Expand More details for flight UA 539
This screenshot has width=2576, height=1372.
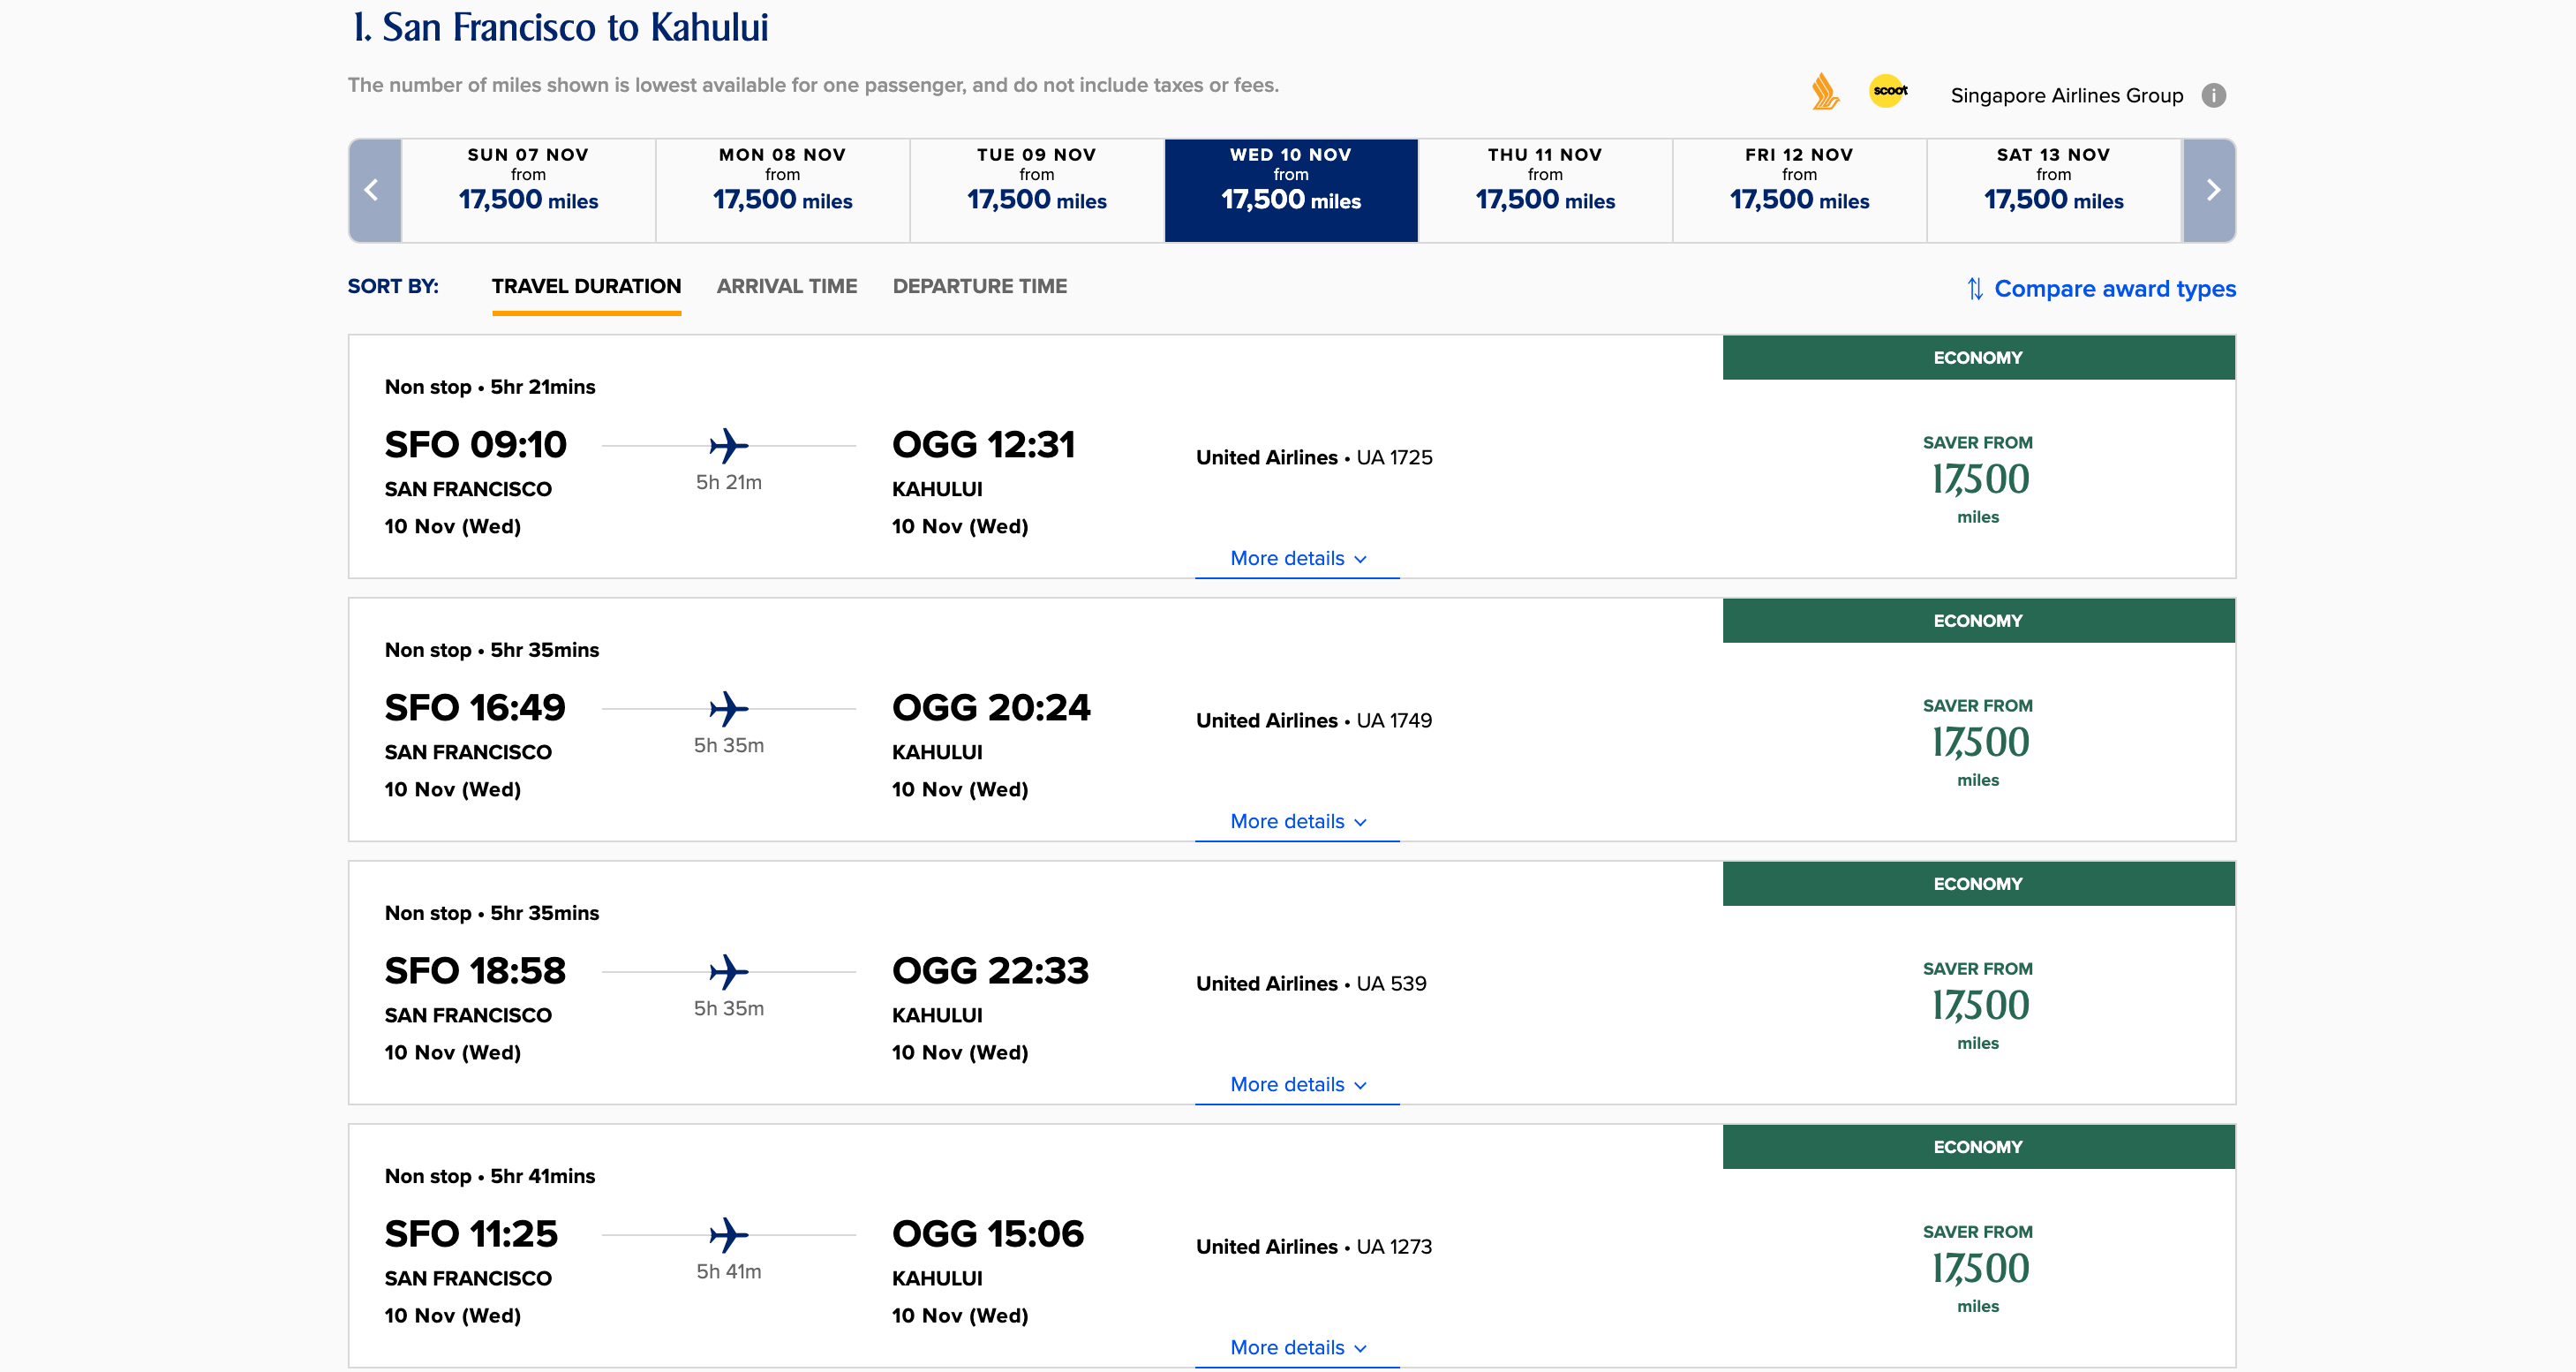point(1297,1084)
